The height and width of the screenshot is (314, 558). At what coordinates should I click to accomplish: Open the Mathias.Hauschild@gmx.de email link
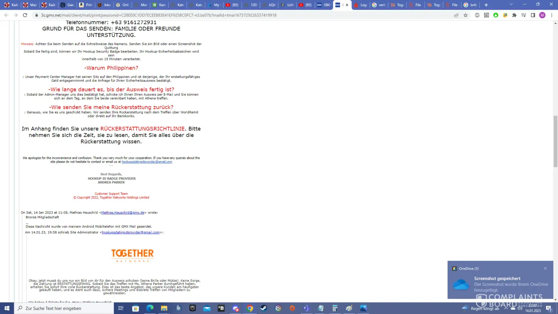pos(123,213)
